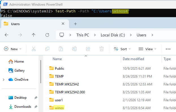The image size is (176, 112).
Task: Click the Share icon in toolbar
Action: click(88, 49)
